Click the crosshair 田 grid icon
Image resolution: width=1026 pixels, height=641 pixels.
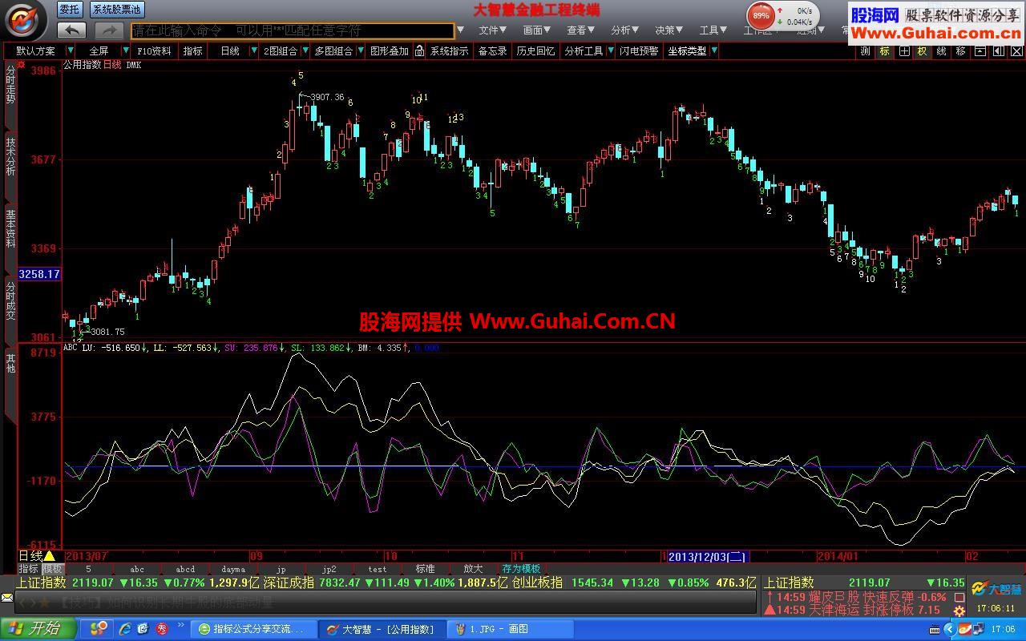pyautogui.click(x=903, y=50)
